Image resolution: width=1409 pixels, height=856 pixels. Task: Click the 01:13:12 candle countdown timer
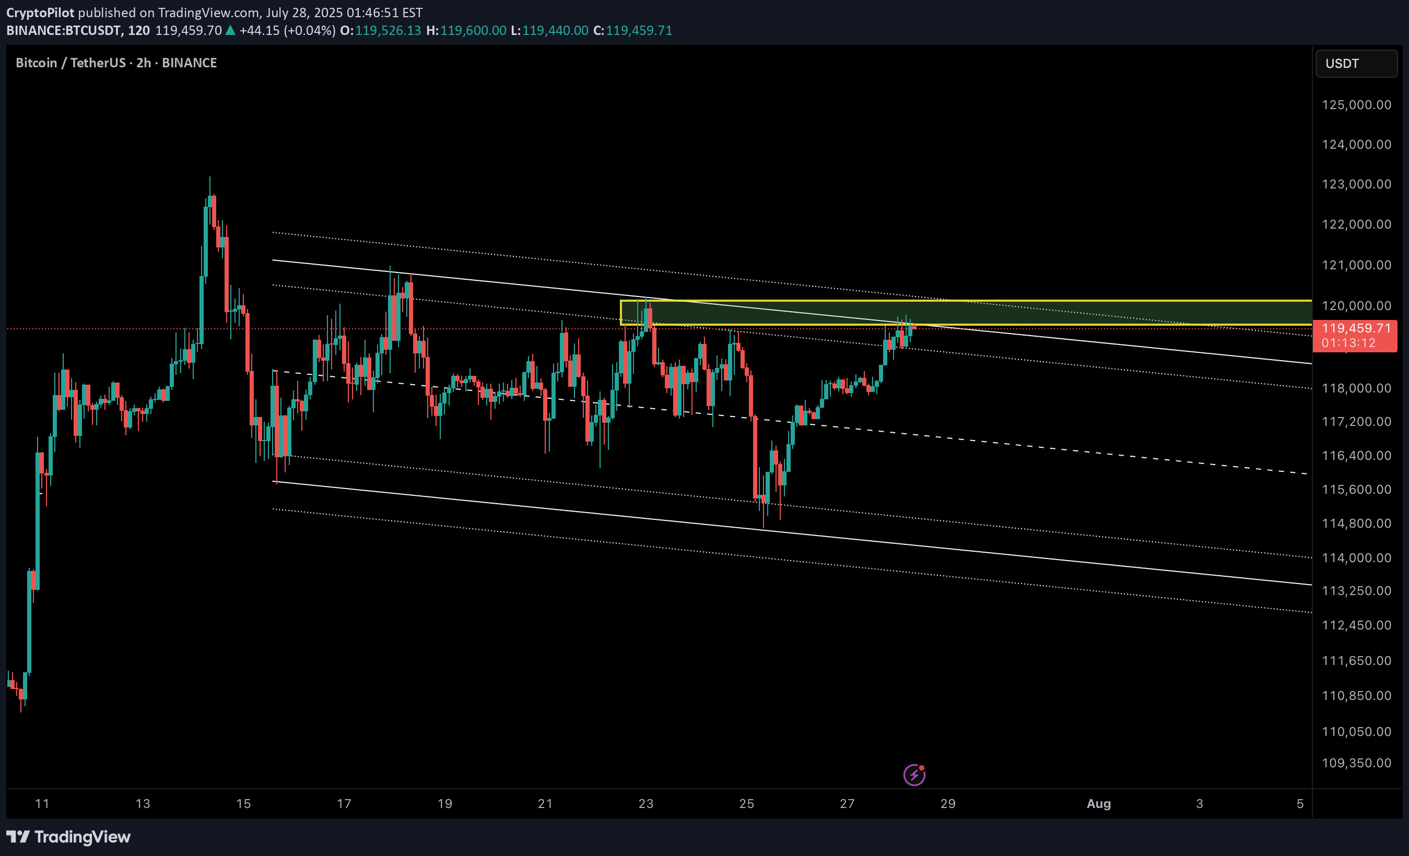pyautogui.click(x=1347, y=343)
